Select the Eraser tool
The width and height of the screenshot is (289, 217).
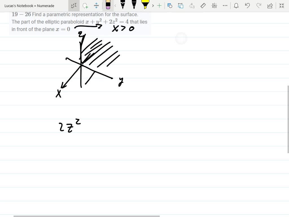tap(108, 5)
